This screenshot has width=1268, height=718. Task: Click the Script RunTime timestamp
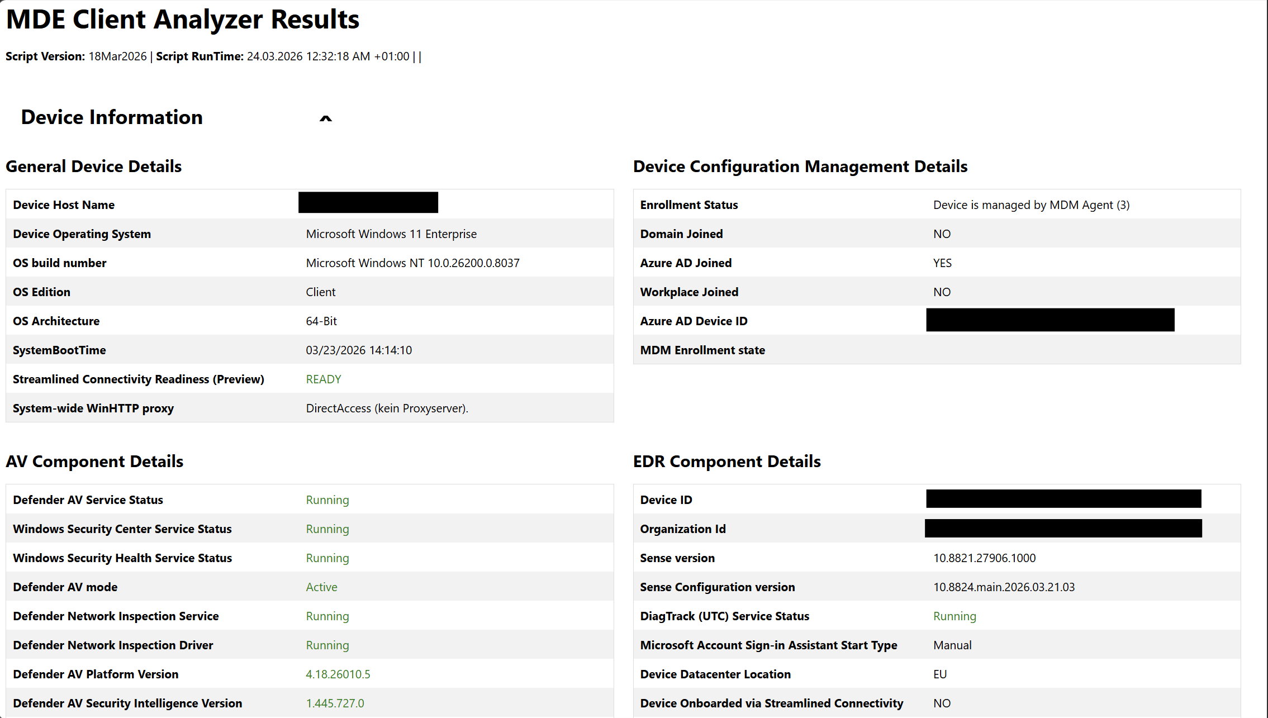[x=328, y=56]
